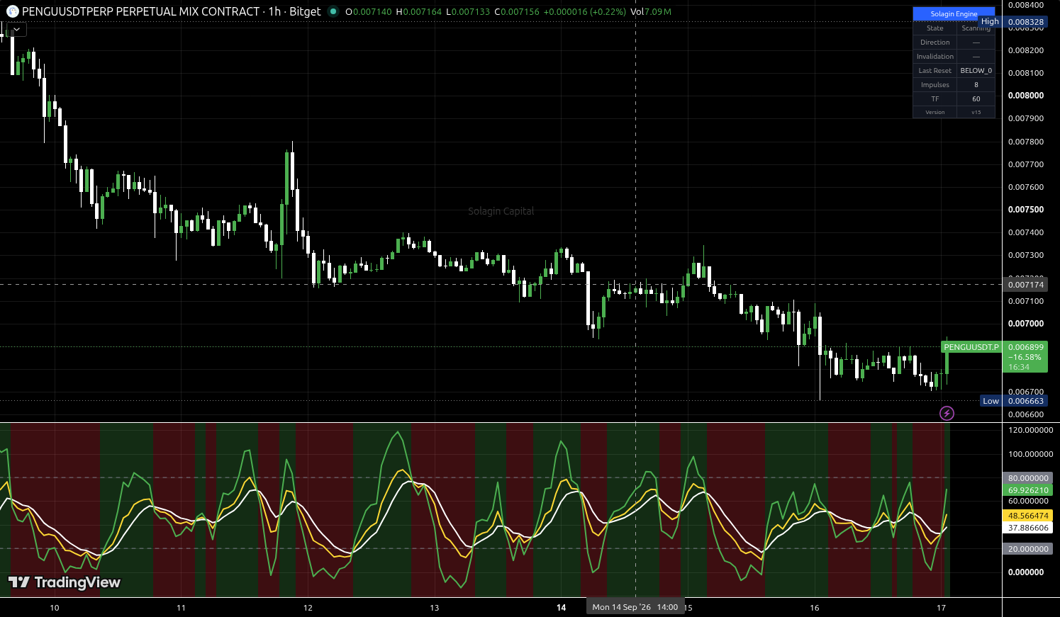The height and width of the screenshot is (617, 1060).
Task: Click the Bitget exchange name
Action: (305, 11)
